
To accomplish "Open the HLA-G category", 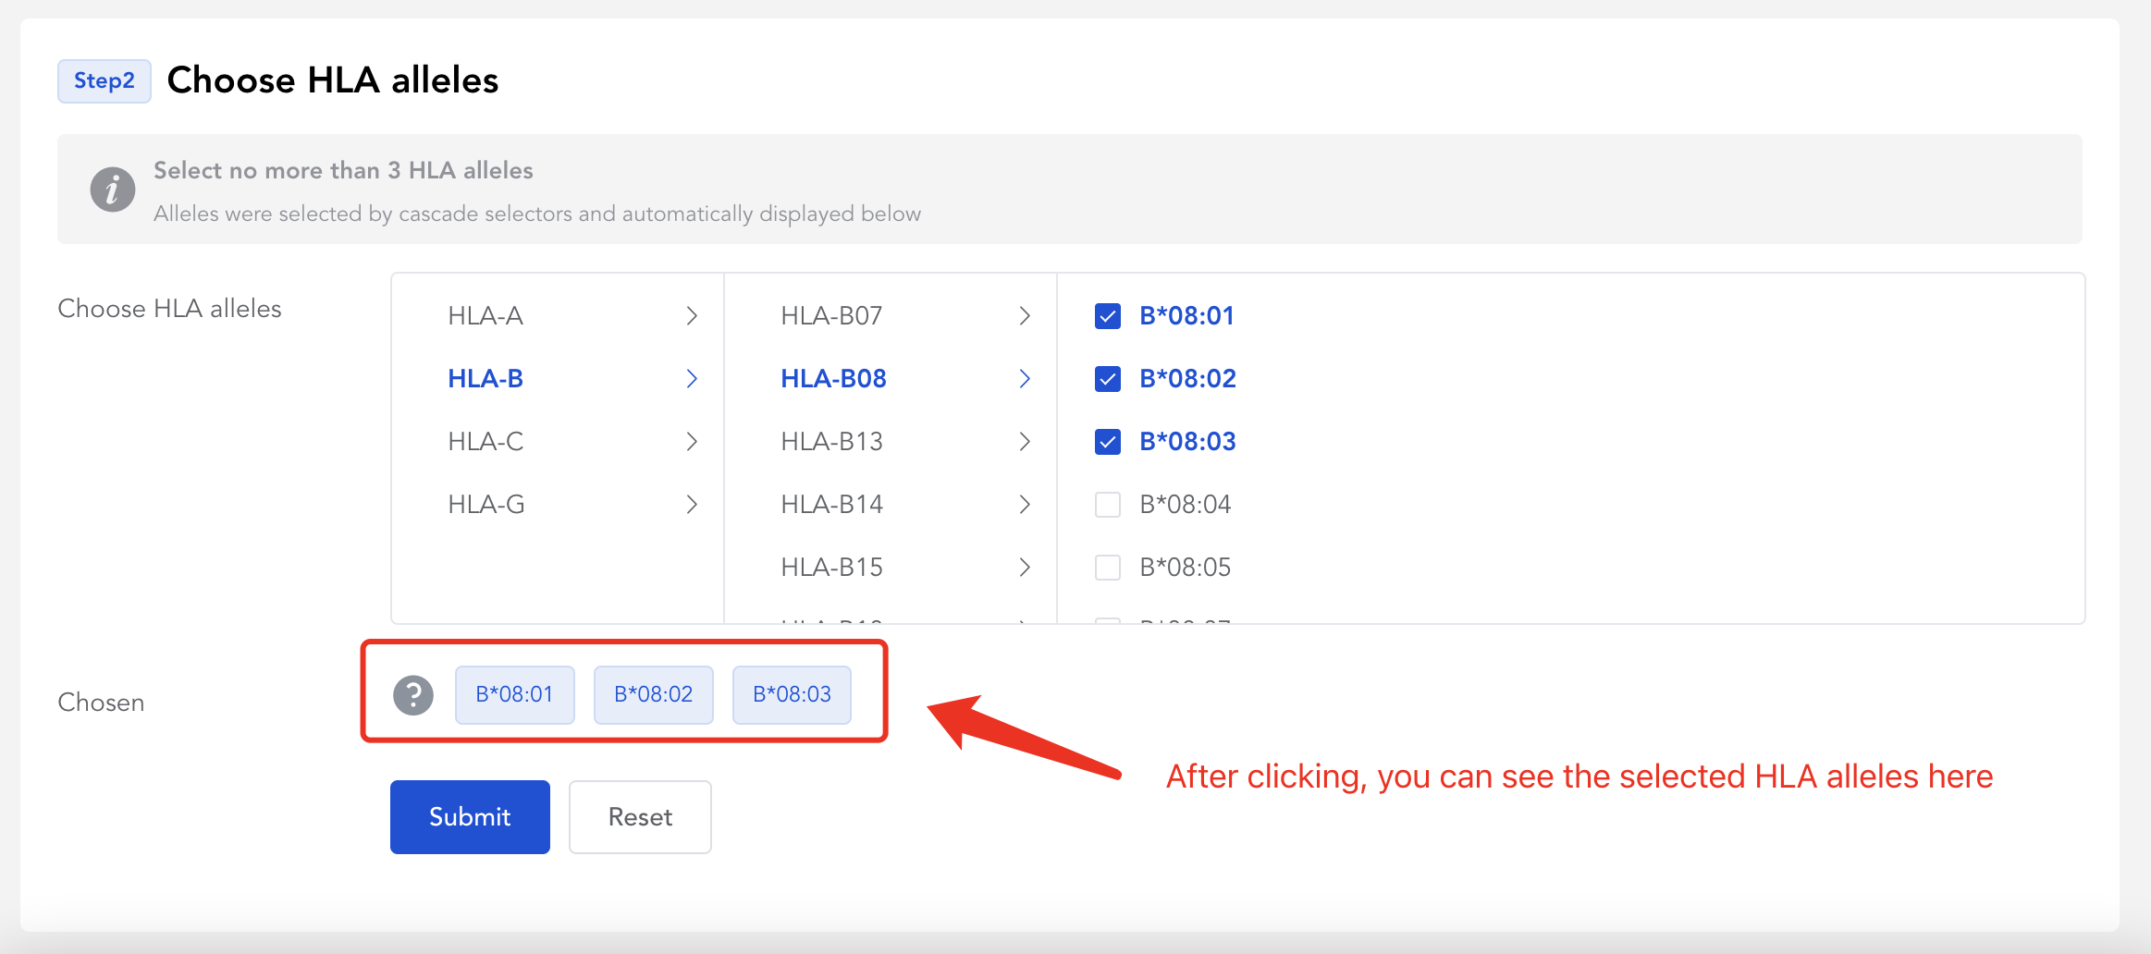I will 558,505.
